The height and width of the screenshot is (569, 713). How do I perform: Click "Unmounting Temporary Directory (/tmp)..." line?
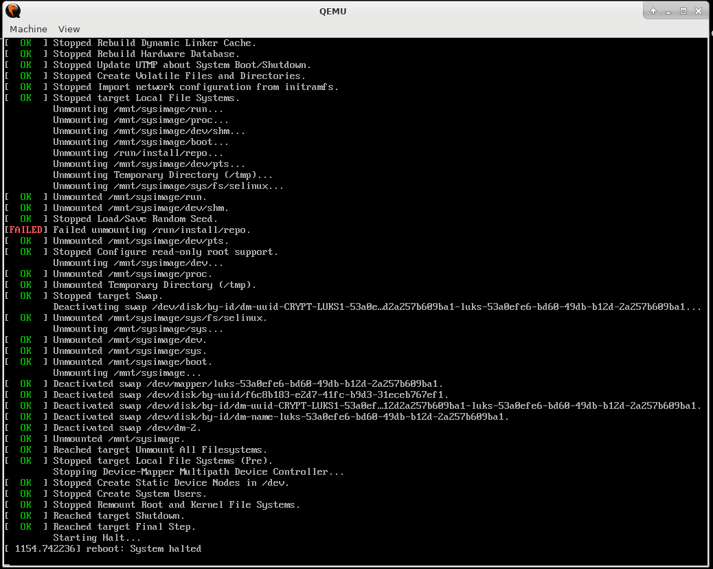[162, 175]
